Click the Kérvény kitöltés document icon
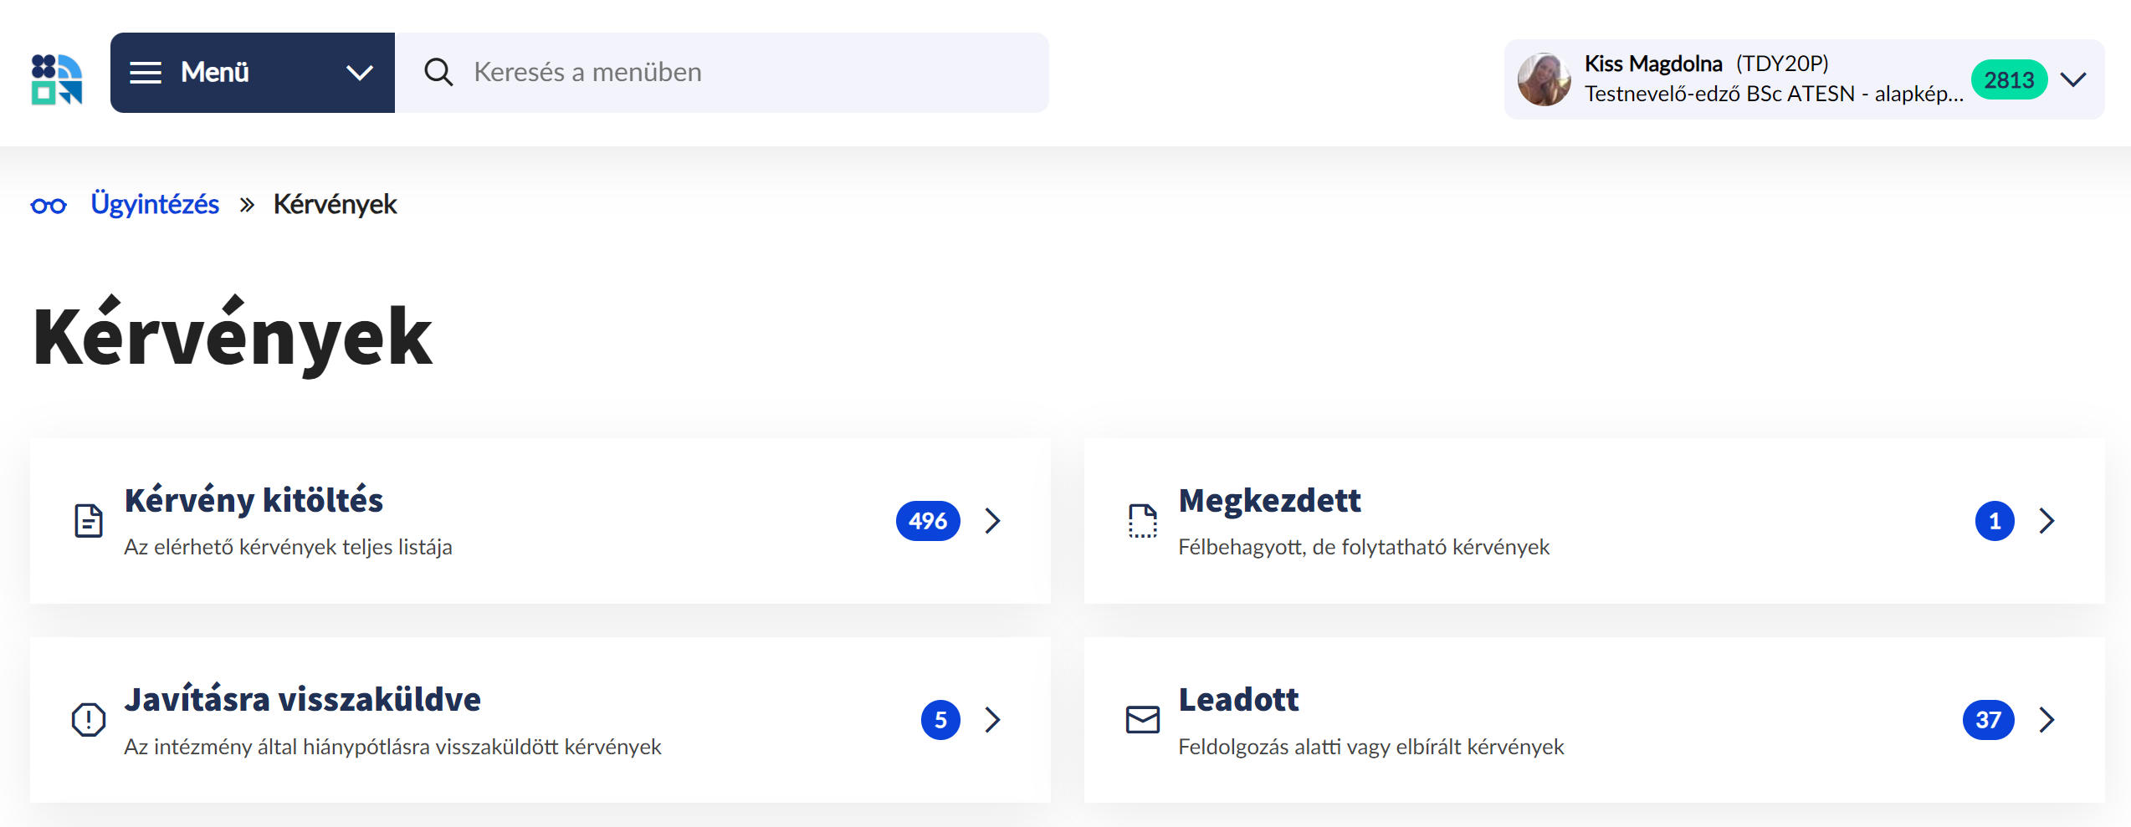The width and height of the screenshot is (2131, 827). [x=89, y=521]
